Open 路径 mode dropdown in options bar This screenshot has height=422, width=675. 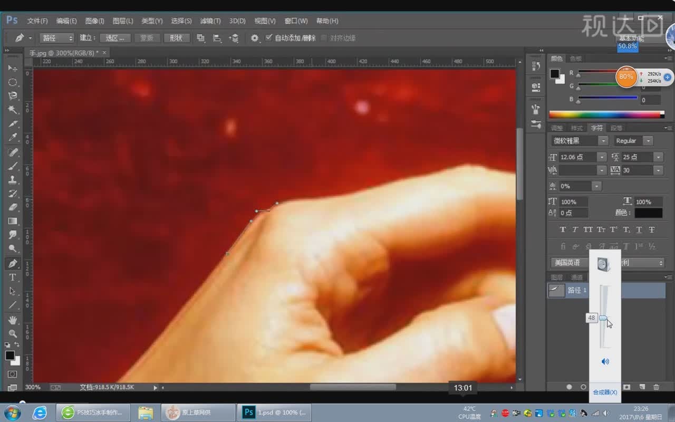click(x=57, y=38)
